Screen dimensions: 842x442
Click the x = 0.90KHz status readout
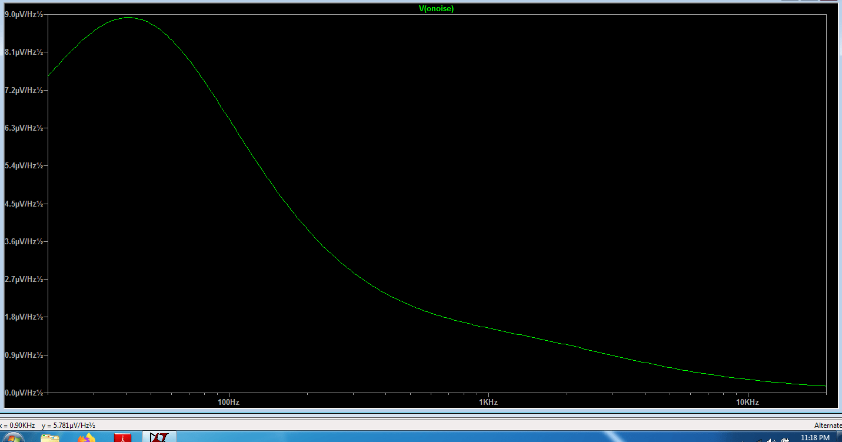(18, 425)
